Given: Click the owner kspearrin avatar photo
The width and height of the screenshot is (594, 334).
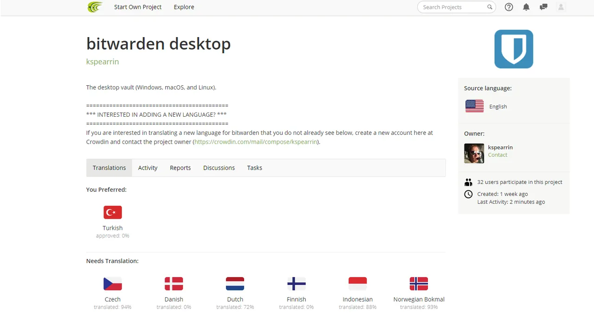Looking at the screenshot, I should click(474, 153).
